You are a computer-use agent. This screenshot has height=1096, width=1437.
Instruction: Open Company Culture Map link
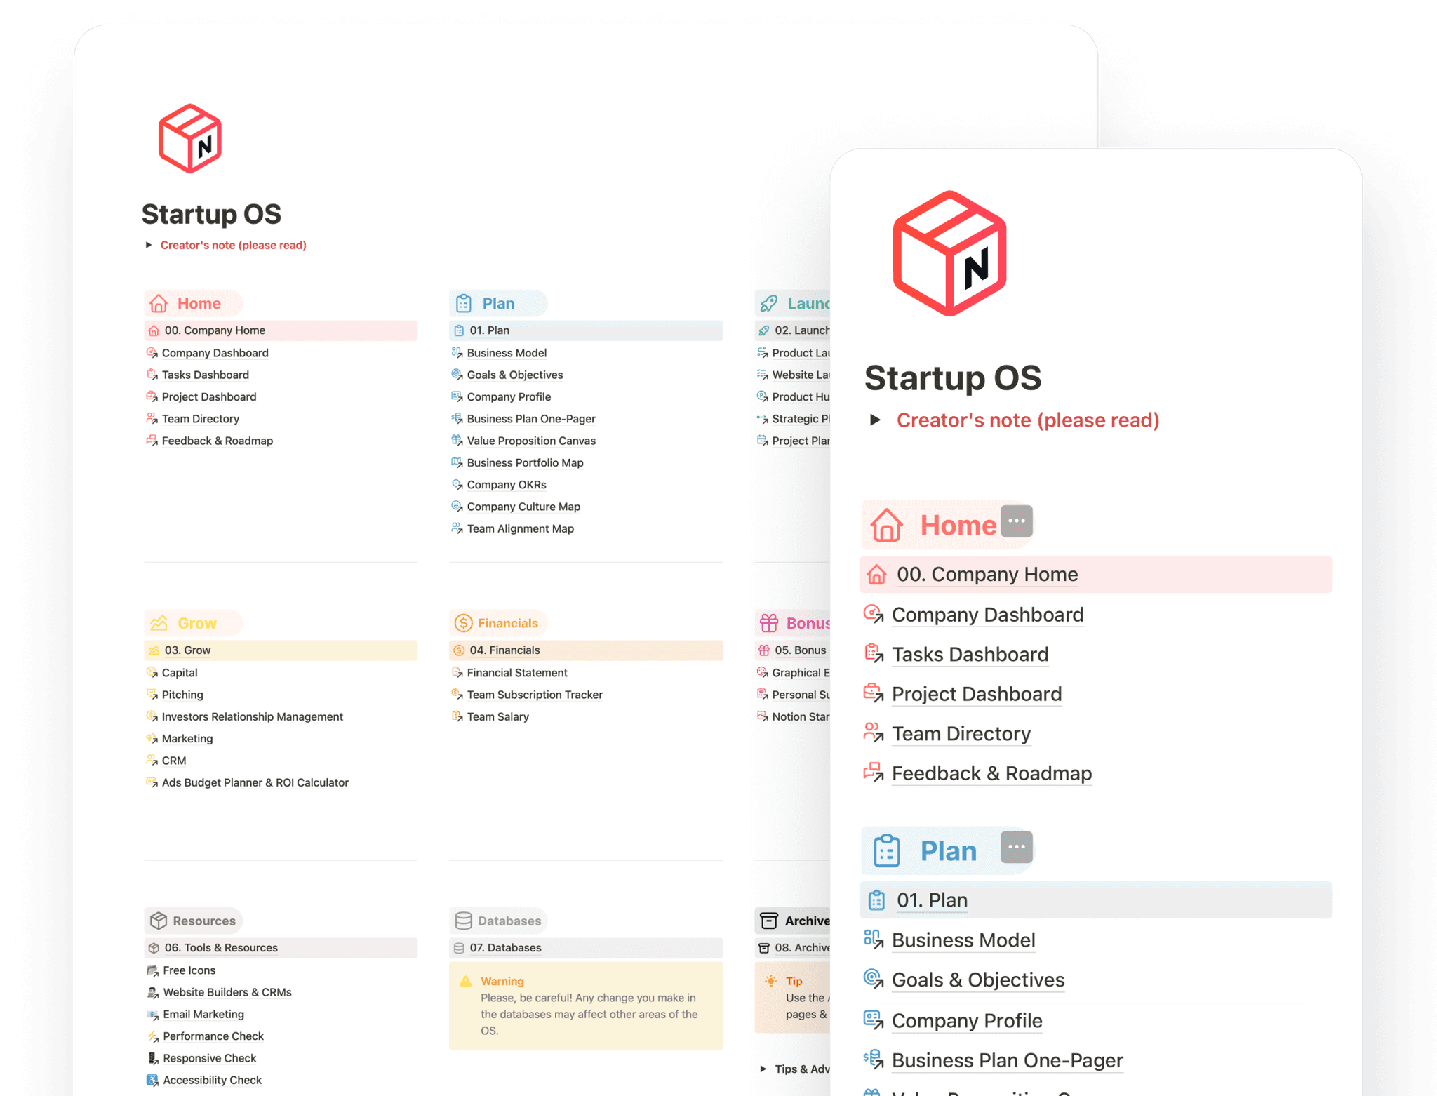(523, 507)
